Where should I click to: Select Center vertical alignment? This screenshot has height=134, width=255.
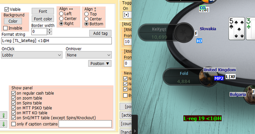pos(87,19)
